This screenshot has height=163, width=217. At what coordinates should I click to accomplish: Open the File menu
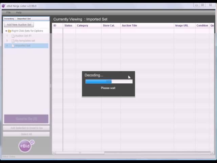tap(8, 13)
